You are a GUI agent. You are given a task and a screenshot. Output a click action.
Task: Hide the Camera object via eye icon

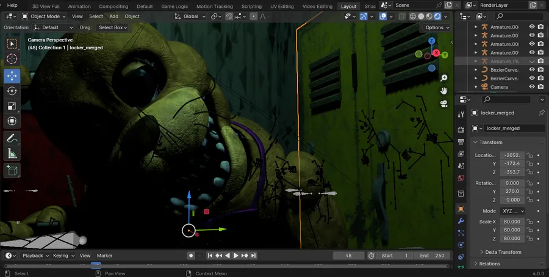point(532,87)
